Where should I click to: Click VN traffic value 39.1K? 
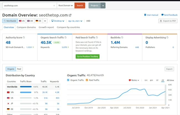[45, 92]
